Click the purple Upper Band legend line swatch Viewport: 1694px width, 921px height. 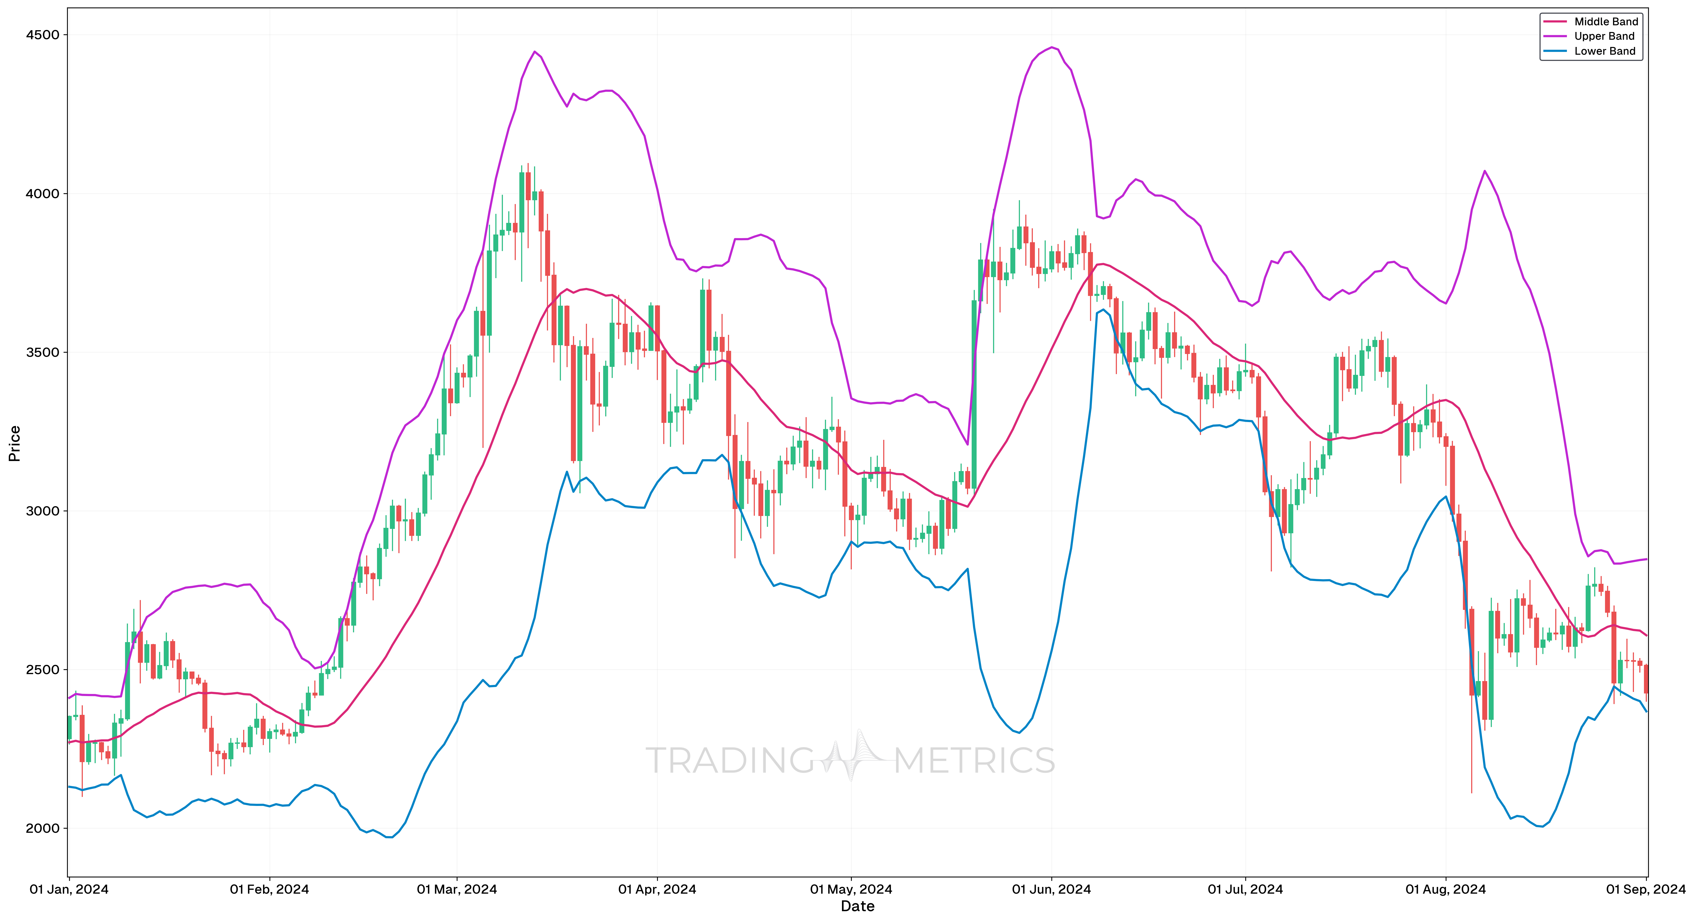pos(1555,36)
